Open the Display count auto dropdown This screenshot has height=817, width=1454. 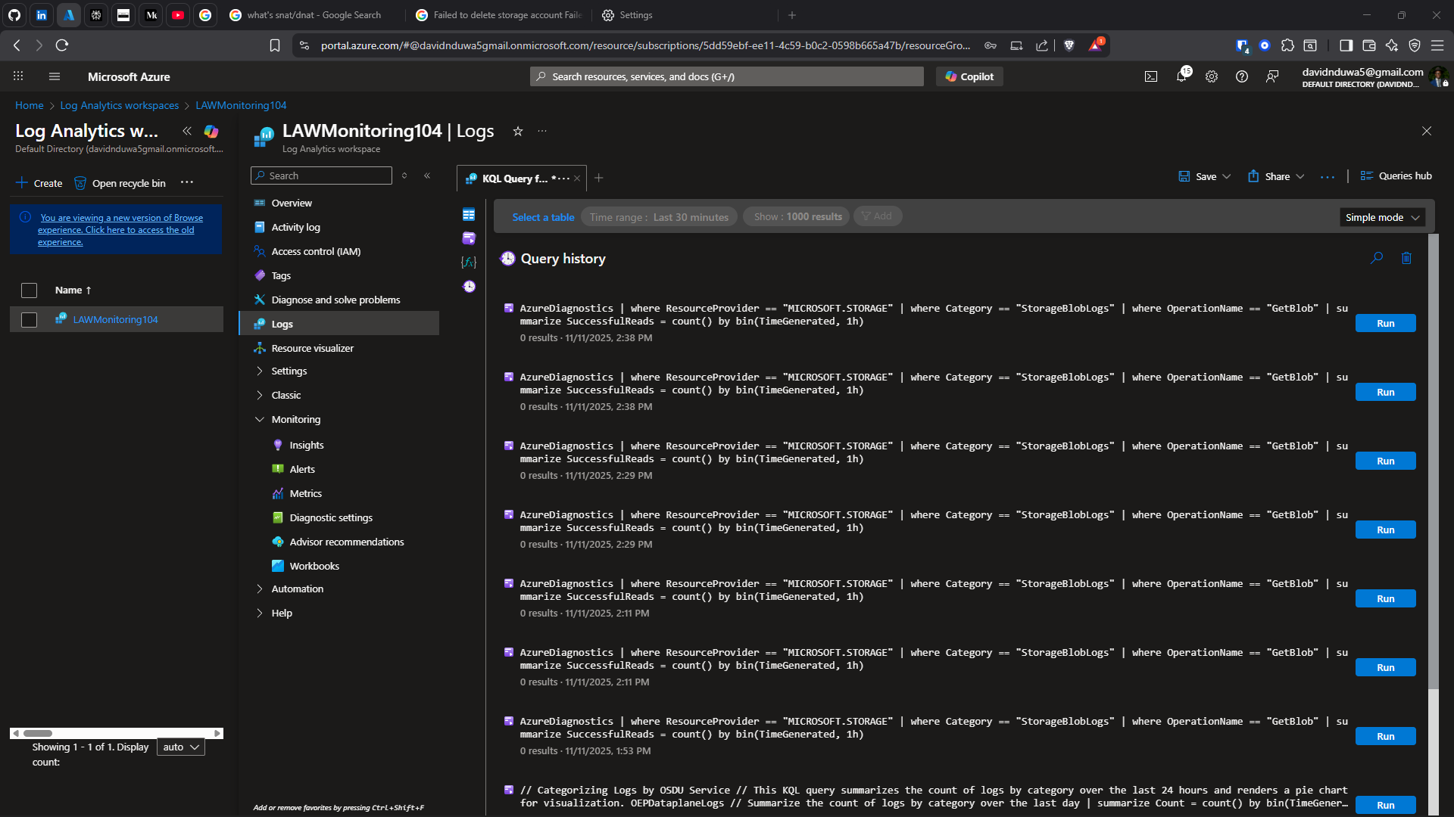coord(180,747)
